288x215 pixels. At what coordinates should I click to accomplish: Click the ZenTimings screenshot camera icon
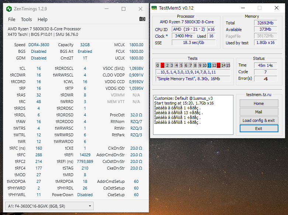pyautogui.click(x=142, y=19)
